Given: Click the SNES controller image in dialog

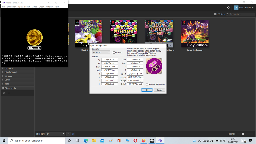Looking at the screenshot, I should point(154,66).
